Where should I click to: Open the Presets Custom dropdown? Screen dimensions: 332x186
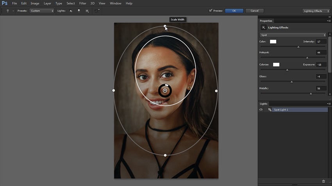coord(42,11)
